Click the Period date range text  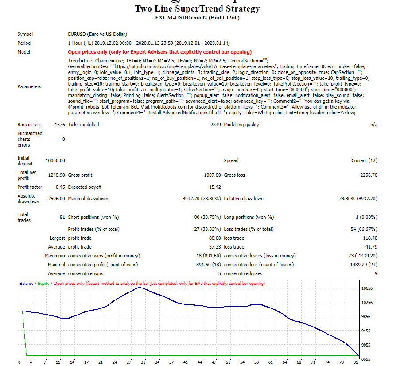point(149,43)
